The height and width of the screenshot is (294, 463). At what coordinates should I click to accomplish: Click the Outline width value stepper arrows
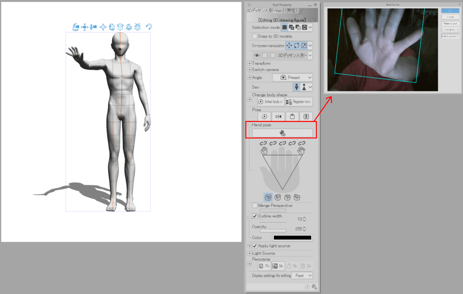pos(304,219)
